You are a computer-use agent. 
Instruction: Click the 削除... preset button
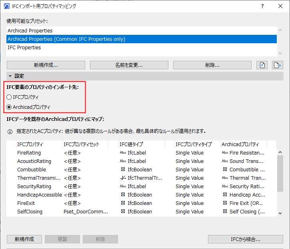point(212,65)
